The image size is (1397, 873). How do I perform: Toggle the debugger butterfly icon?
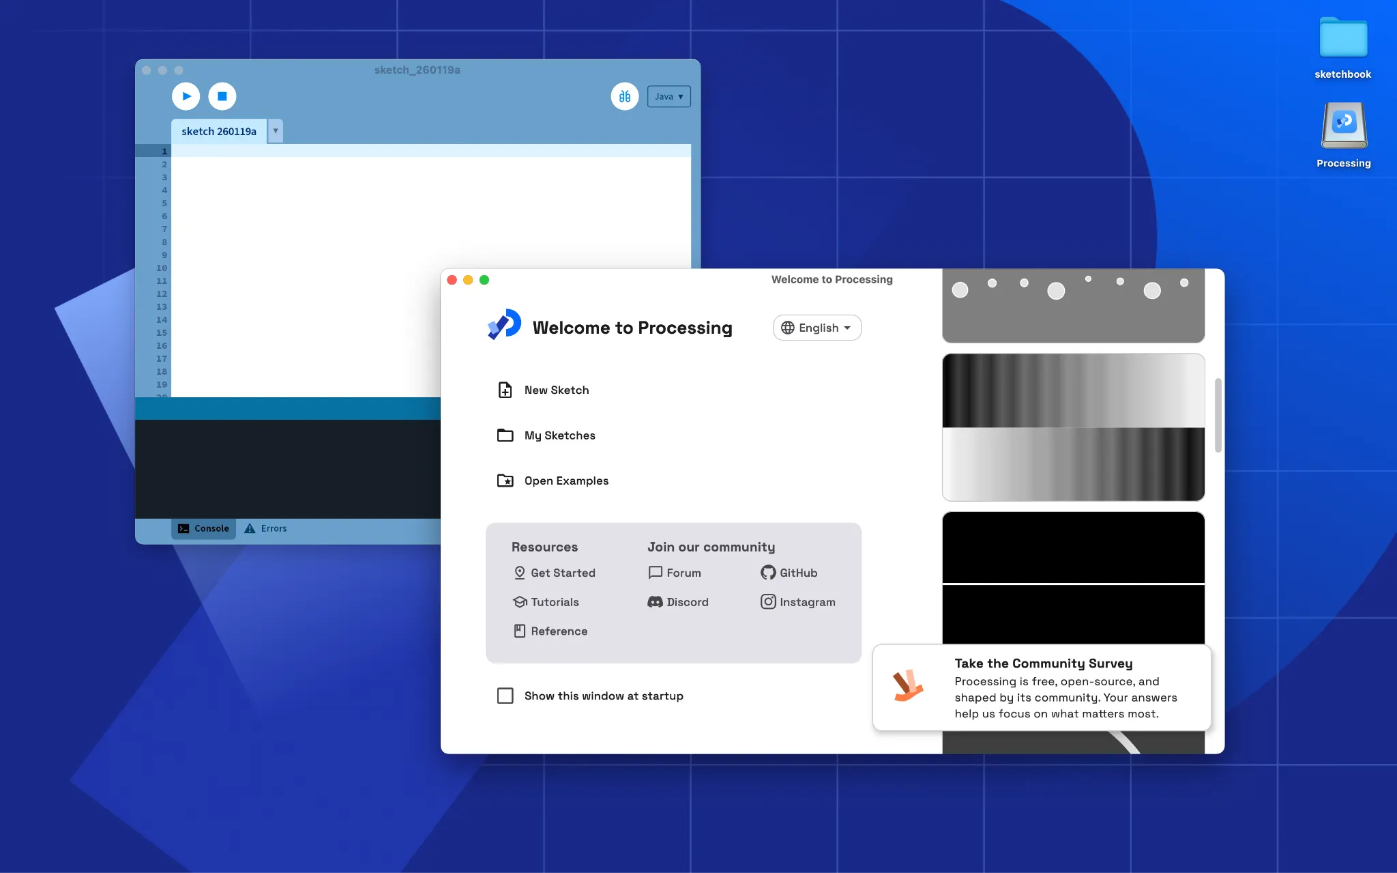pos(624,96)
